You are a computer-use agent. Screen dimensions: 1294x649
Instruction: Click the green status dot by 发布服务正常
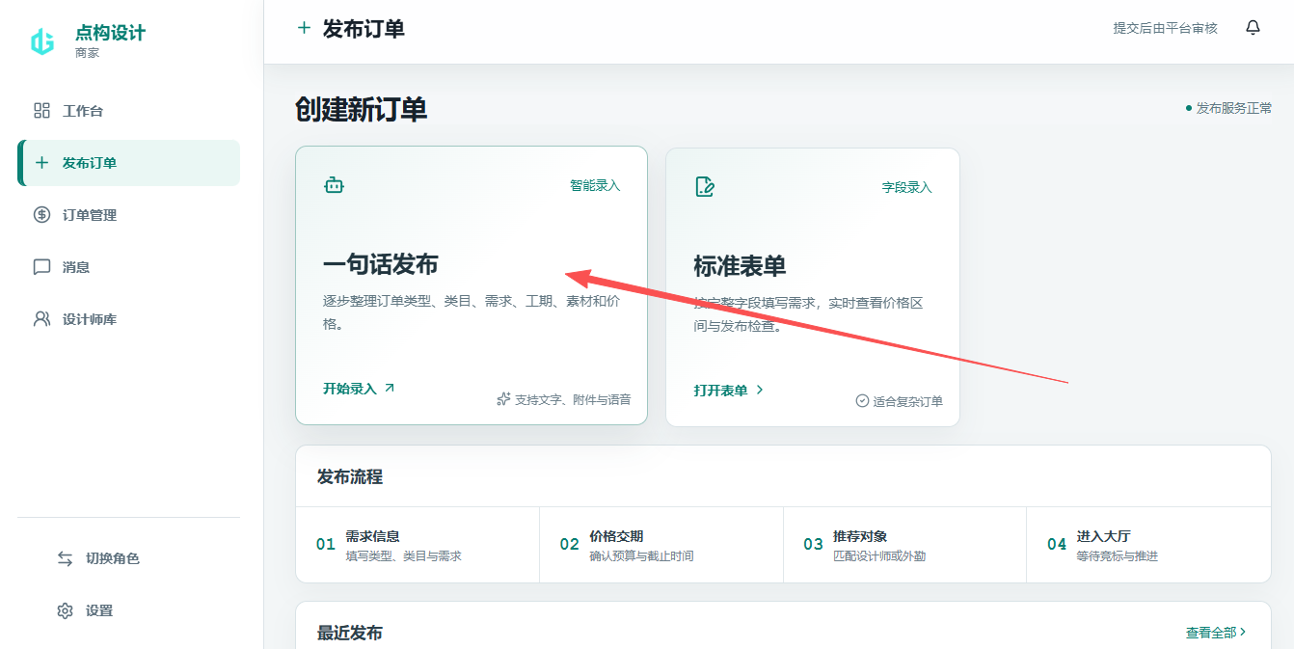(1189, 108)
